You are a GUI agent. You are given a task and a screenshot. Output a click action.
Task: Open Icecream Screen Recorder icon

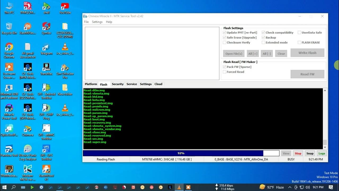(x=9, y=71)
